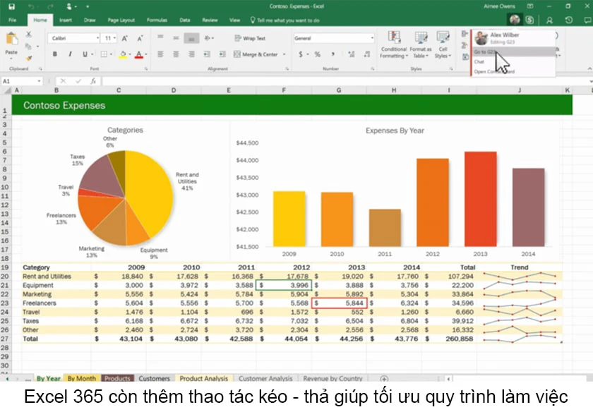This screenshot has width=593, height=412.
Task: Select the cell with value 5,844
Action: coord(339,303)
